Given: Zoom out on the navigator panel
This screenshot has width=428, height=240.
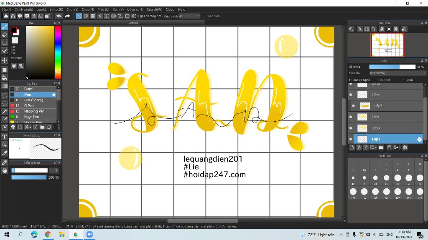Looking at the screenshot, I should pos(373,29).
